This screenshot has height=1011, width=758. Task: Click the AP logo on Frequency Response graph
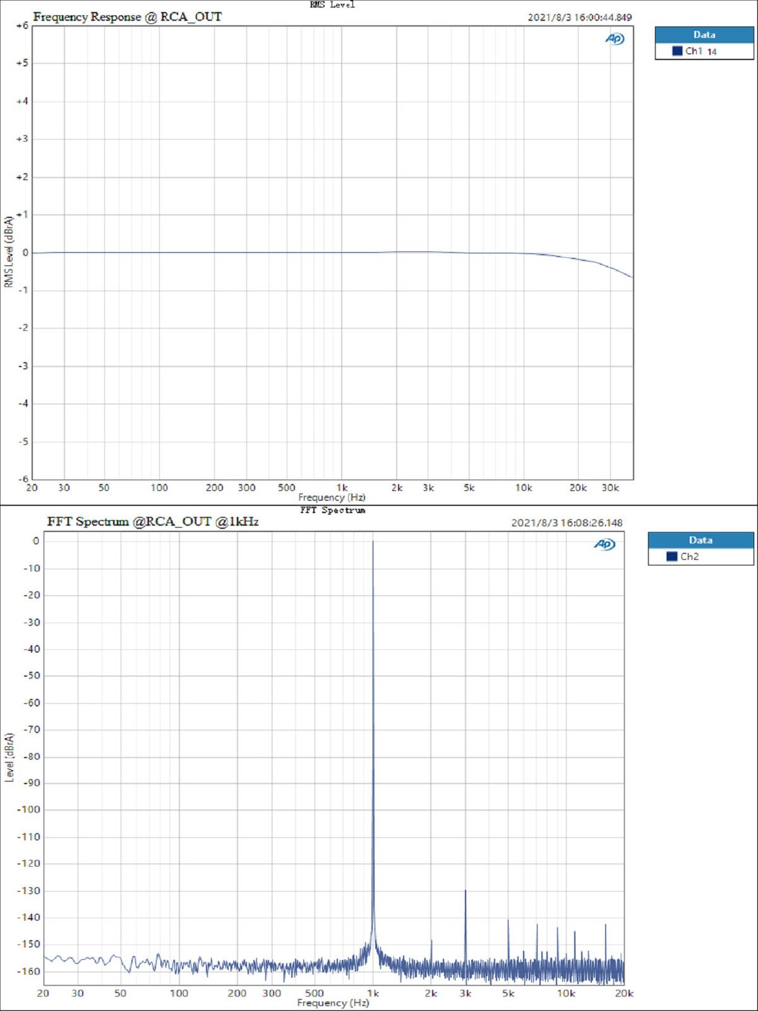[x=615, y=39]
